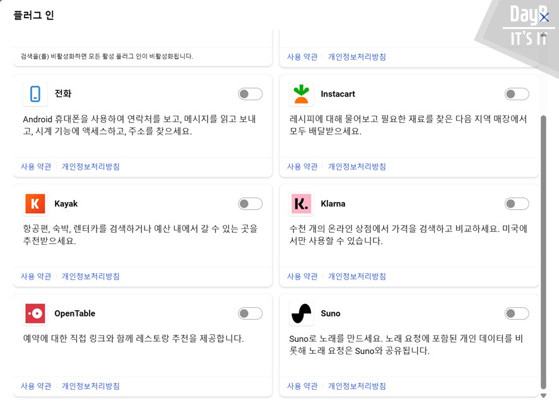Click the Suno wave logo icon
The height and width of the screenshot is (410, 559).
click(x=302, y=313)
